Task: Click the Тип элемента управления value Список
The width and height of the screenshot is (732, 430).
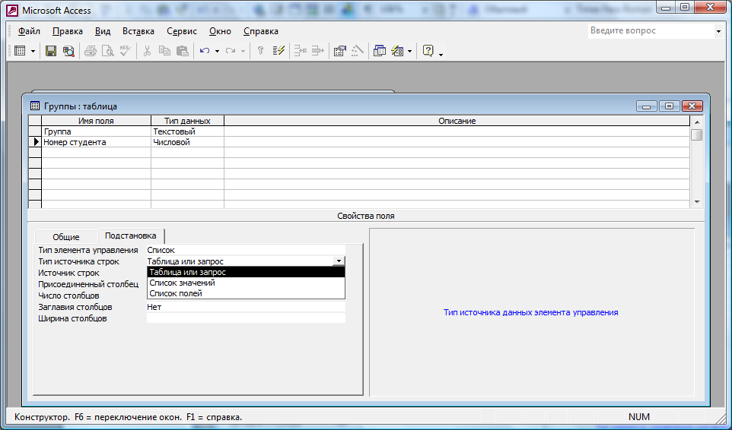Action: 246,250
